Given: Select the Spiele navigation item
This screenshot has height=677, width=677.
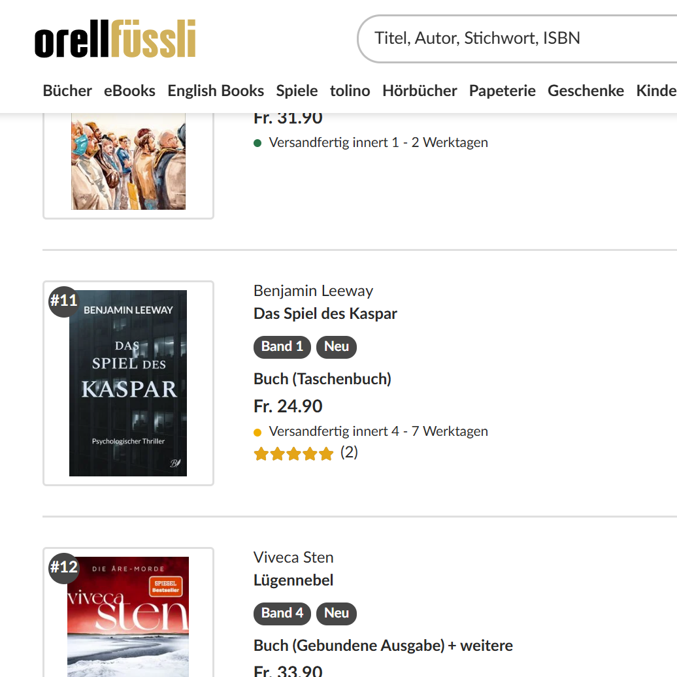Looking at the screenshot, I should (x=297, y=91).
